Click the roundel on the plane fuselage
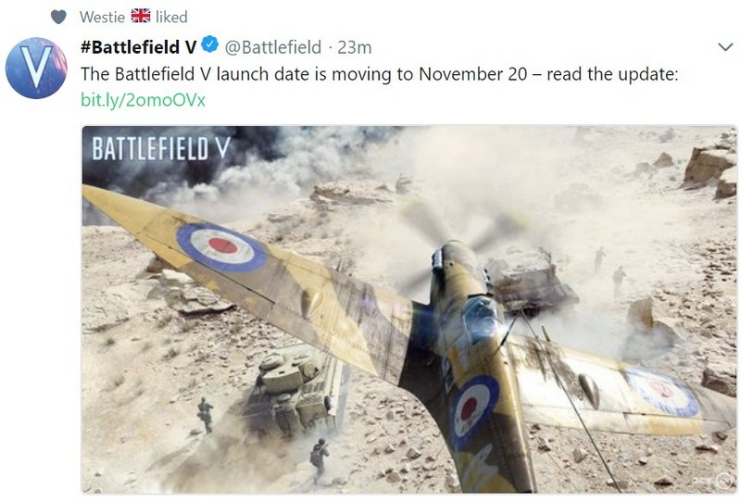Image resolution: width=741 pixels, height=502 pixels. (x=474, y=405)
